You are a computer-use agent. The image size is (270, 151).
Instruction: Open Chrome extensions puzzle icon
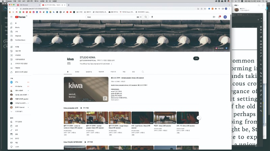216,9
